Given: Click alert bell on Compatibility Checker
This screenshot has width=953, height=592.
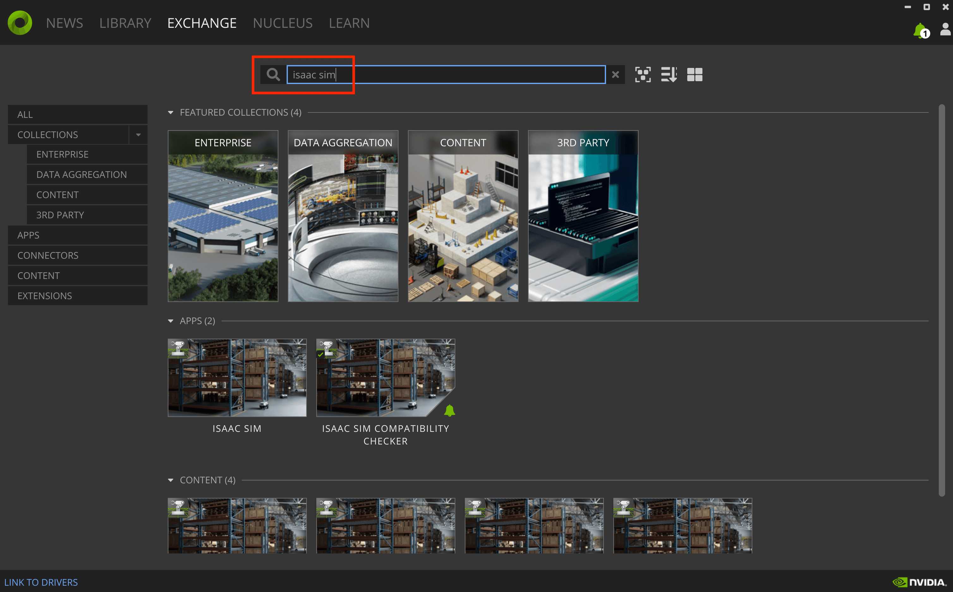Looking at the screenshot, I should (450, 410).
